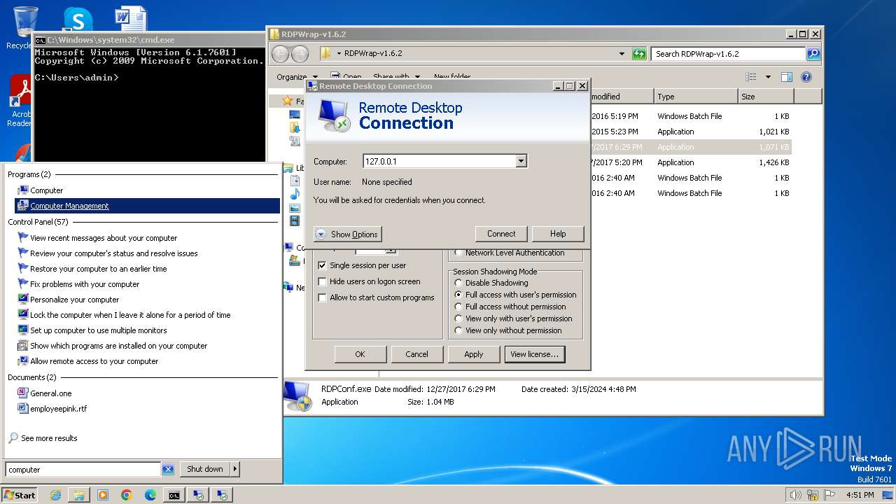Click the Explorer forward navigation arrow
This screenshot has width=896, height=504.
(x=300, y=54)
